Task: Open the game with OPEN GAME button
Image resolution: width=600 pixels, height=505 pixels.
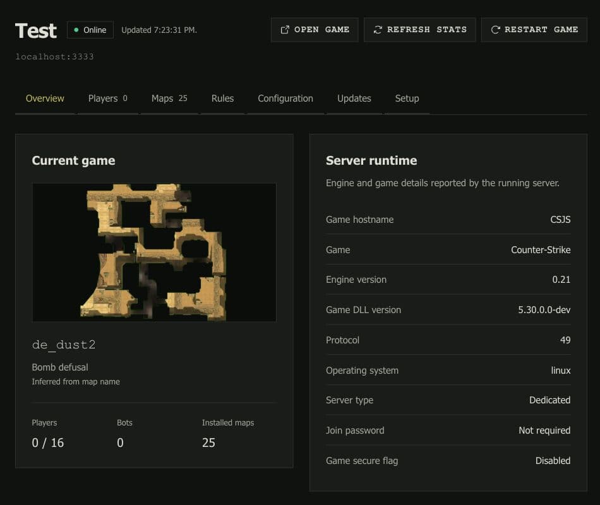Action: [315, 30]
